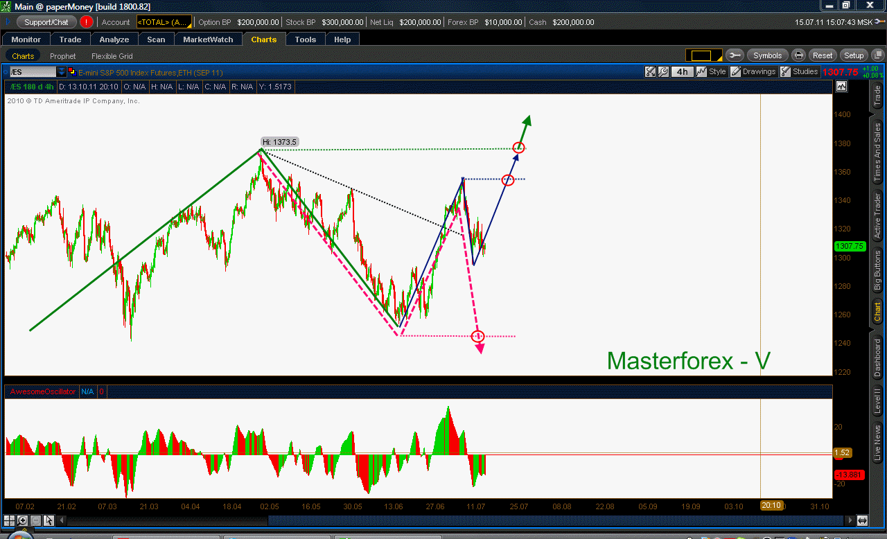Screen dimensions: 887x539
Task: Open the /ES symbol dropdown arrow
Action: point(62,71)
